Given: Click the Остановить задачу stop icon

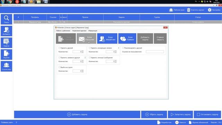Looking at the screenshot, I should click(198, 114).
